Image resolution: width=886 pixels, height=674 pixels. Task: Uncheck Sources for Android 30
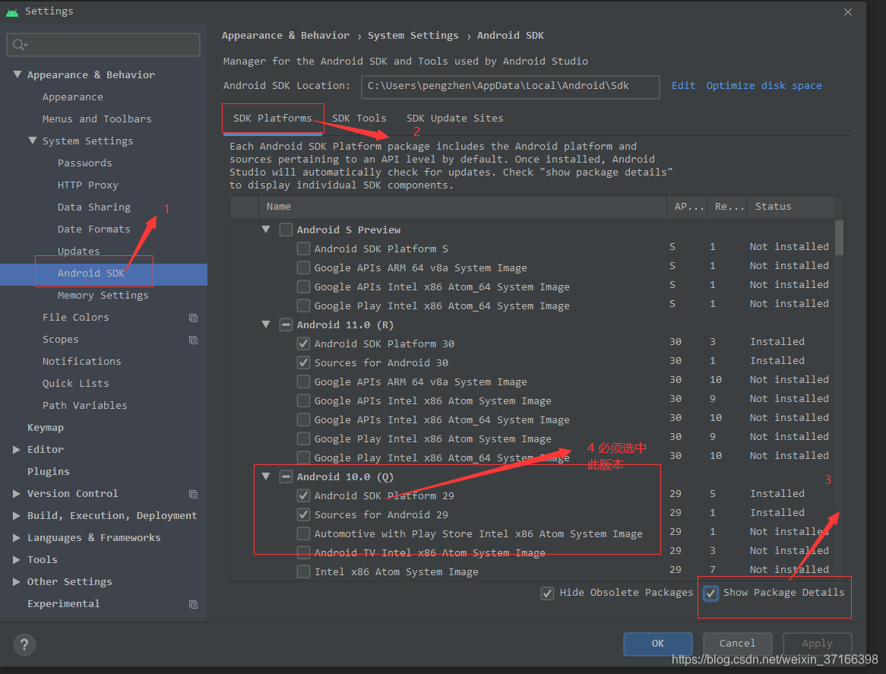tap(303, 362)
